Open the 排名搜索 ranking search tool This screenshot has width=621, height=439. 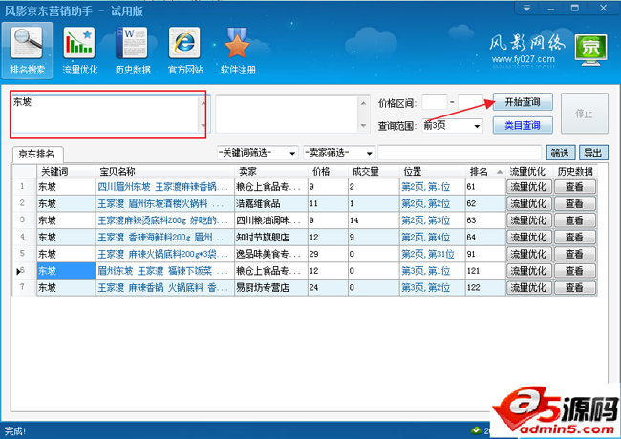[27, 51]
